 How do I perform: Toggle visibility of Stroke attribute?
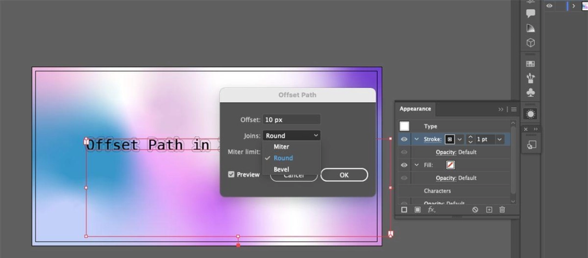coord(404,140)
